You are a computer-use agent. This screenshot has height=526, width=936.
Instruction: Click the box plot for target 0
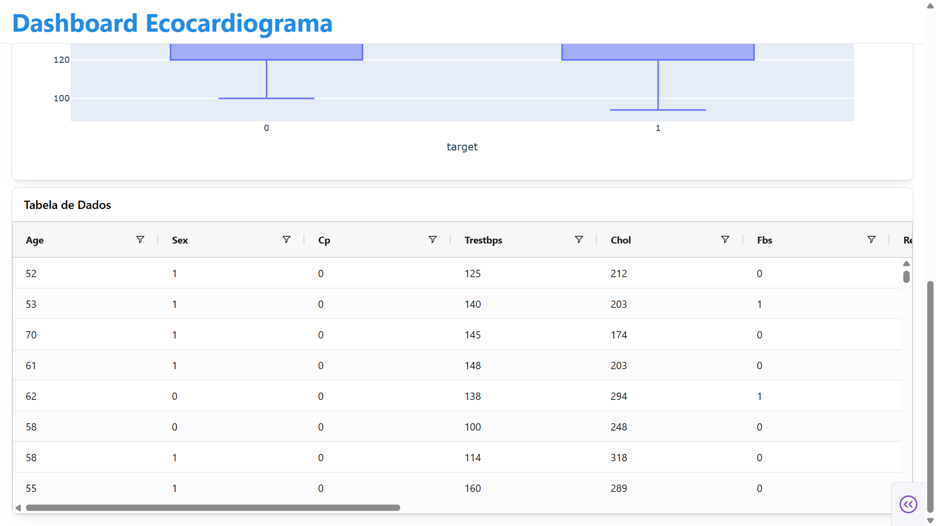266,52
